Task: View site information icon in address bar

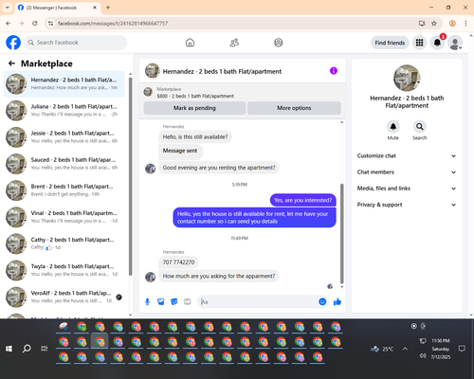Action: tap(50, 24)
